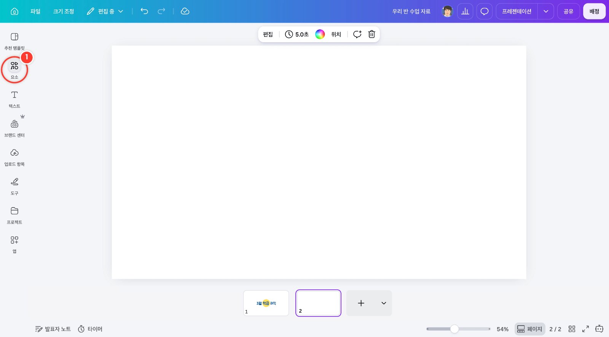Image resolution: width=609 pixels, height=337 pixels.
Task: Open the 파일 menu
Action: tap(35, 11)
